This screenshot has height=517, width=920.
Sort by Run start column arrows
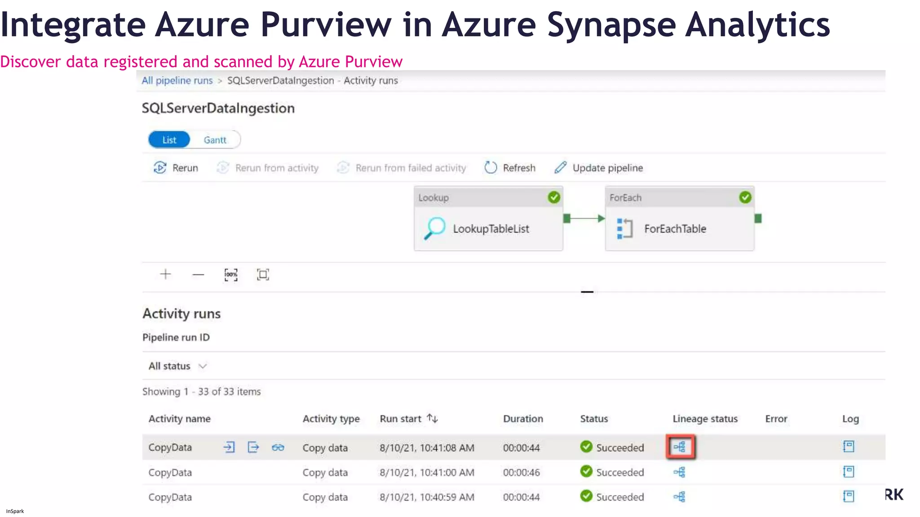[x=432, y=418]
